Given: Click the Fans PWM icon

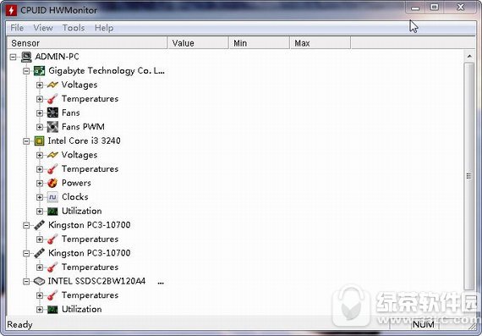Looking at the screenshot, I should click(x=52, y=127).
